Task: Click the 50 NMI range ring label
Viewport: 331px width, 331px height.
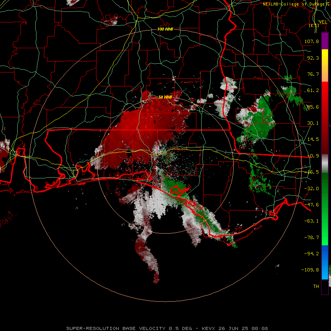Action: tap(165, 97)
